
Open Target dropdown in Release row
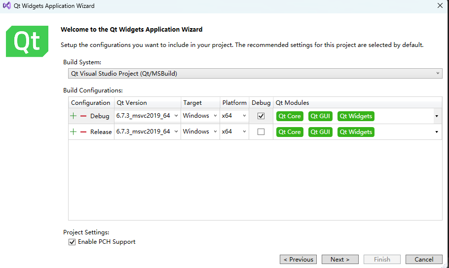[x=200, y=132]
